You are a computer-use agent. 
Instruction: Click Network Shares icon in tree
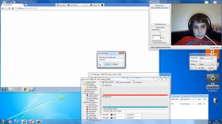point(87,106)
